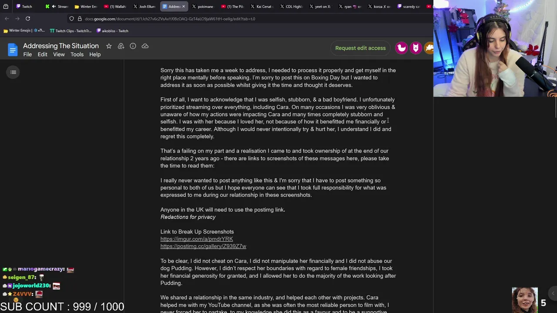Image resolution: width=557 pixels, height=313 pixels.
Task: Open the yeet on X tab
Action: click(320, 7)
